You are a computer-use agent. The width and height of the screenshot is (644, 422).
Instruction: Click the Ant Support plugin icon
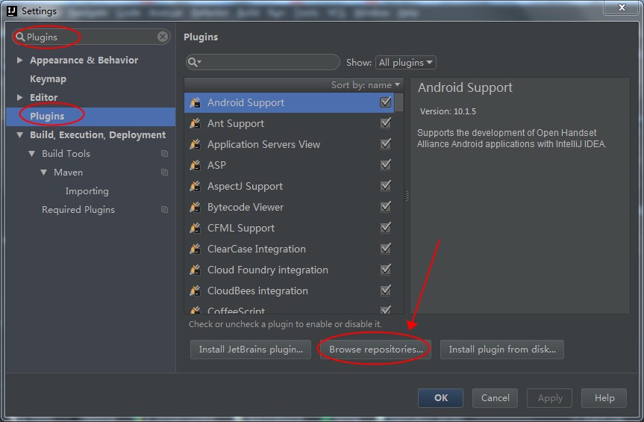click(x=195, y=123)
